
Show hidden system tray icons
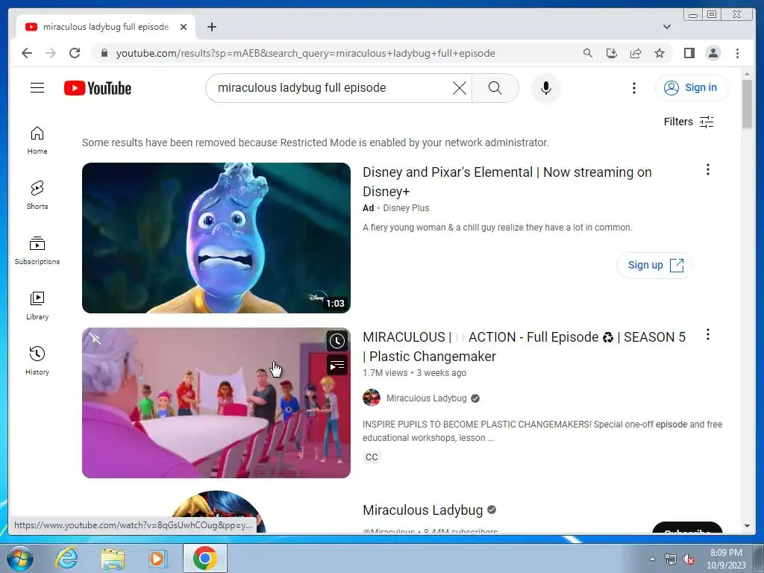[x=652, y=559]
